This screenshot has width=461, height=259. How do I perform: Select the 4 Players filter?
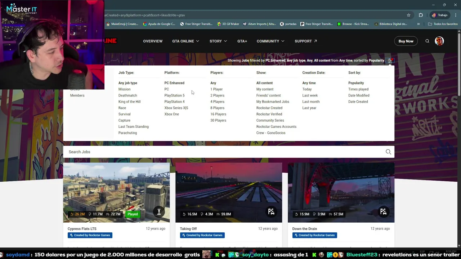[217, 101]
